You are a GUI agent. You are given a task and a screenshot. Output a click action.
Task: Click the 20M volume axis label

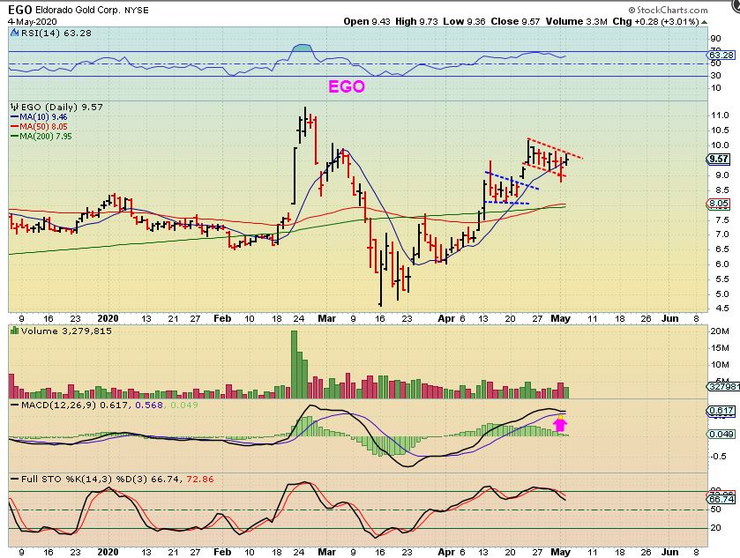click(x=720, y=331)
